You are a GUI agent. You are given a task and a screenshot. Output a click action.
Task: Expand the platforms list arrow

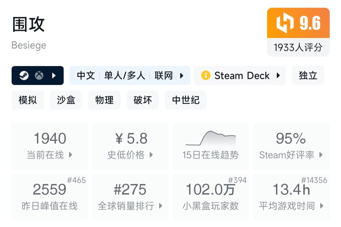[x=54, y=76]
